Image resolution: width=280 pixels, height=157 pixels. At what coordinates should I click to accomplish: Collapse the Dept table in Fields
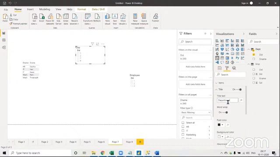pyautogui.click(x=249, y=49)
